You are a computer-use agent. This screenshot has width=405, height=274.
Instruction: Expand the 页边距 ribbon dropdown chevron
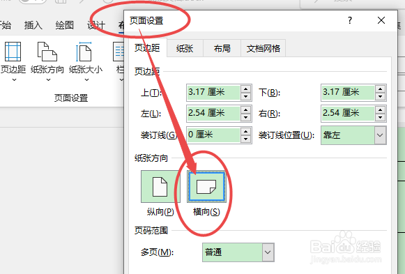[x=14, y=79]
